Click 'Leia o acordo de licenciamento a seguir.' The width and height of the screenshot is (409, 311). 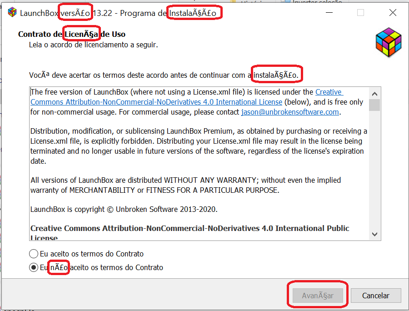(93, 45)
